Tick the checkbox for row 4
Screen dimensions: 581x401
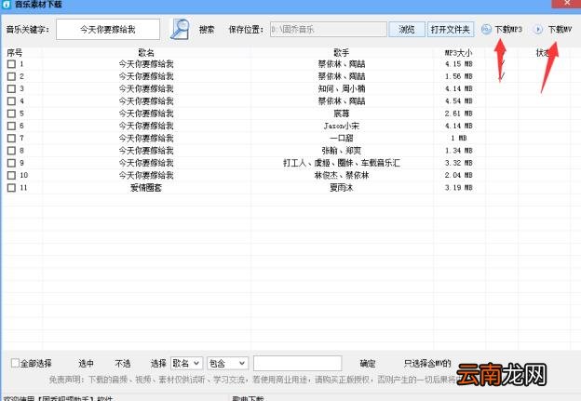(x=11, y=101)
